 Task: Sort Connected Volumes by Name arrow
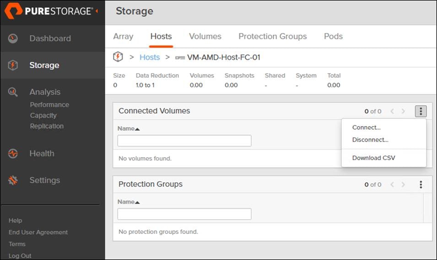(x=137, y=129)
